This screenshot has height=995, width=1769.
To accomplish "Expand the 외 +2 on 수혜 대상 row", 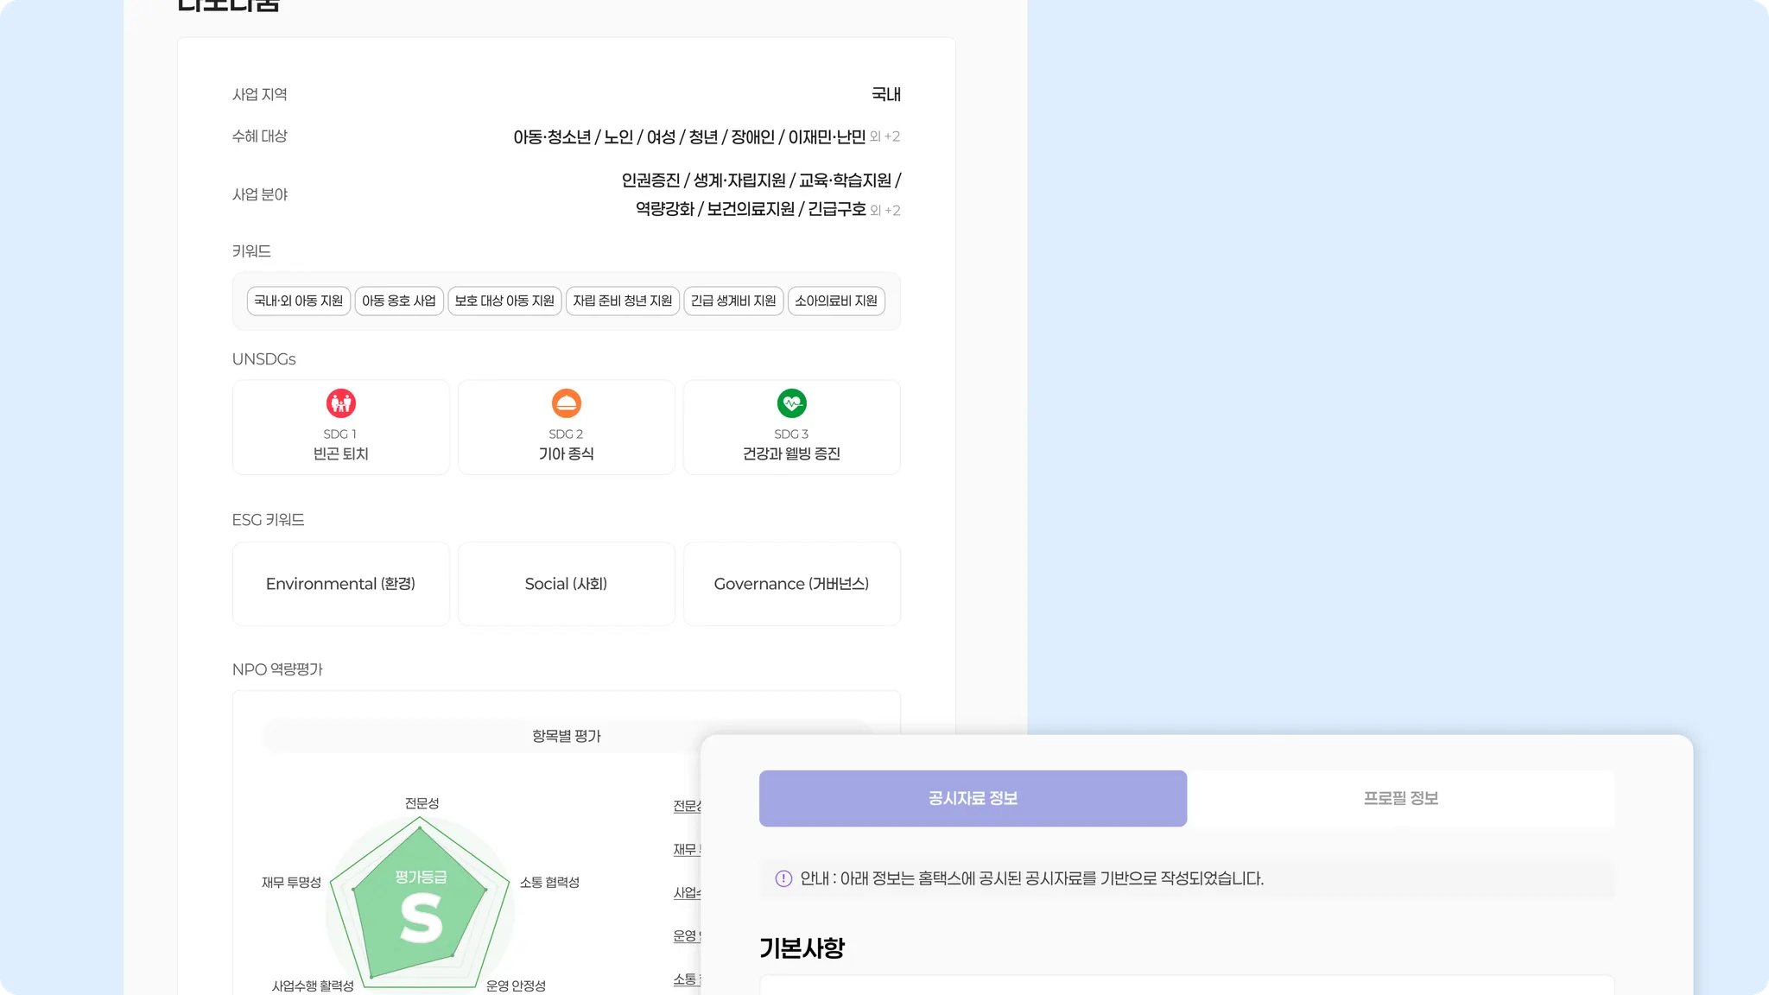I will 885,136.
